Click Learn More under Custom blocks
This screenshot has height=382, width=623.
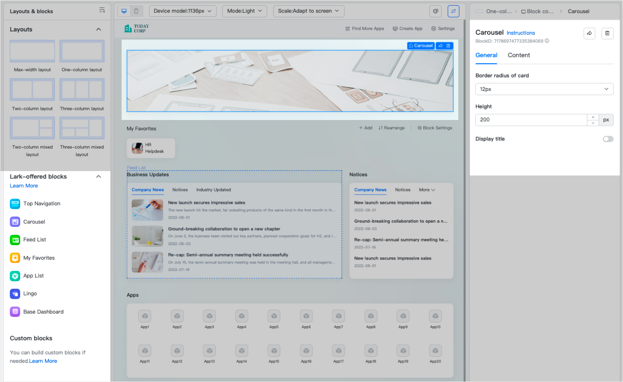coord(43,361)
